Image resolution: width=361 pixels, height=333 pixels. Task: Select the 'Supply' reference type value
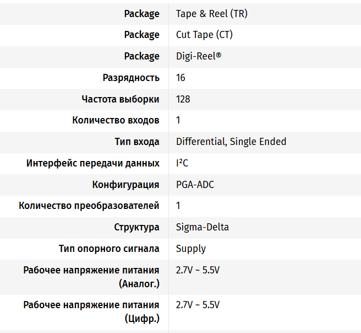(191, 249)
